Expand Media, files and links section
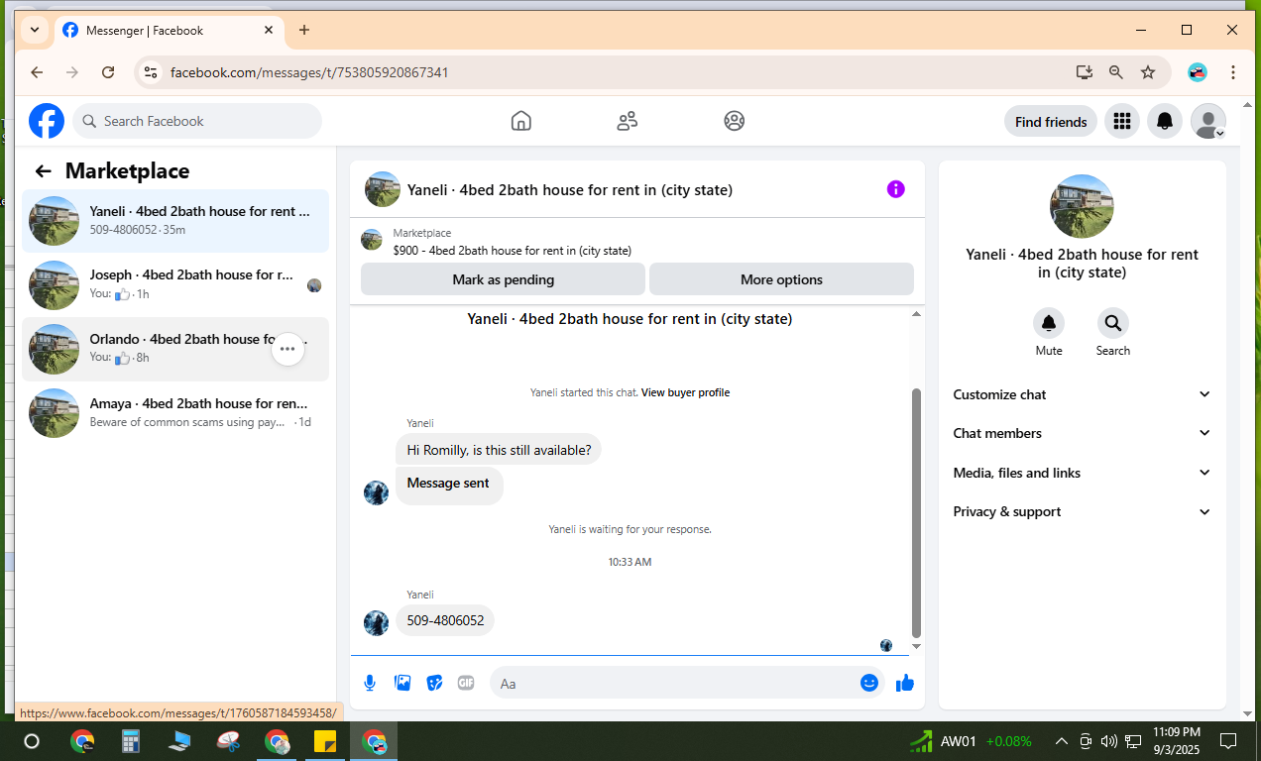The width and height of the screenshot is (1261, 761). (1082, 473)
